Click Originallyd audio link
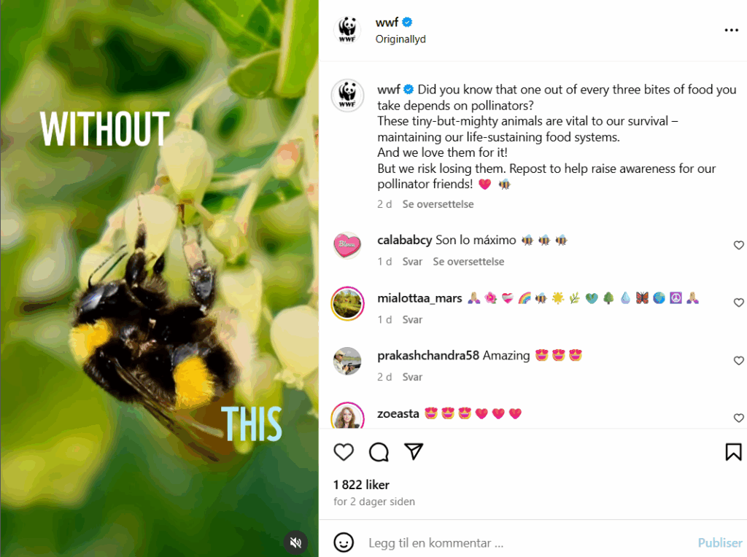This screenshot has width=747, height=557. coord(400,39)
